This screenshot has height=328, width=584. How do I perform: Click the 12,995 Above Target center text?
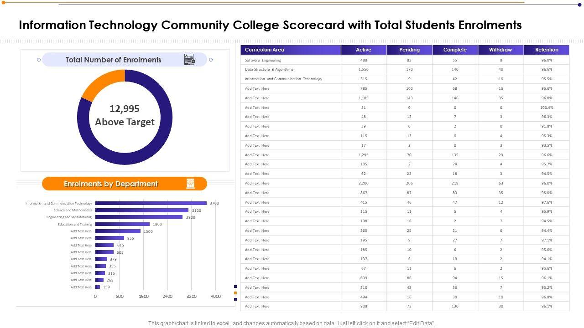click(x=125, y=115)
